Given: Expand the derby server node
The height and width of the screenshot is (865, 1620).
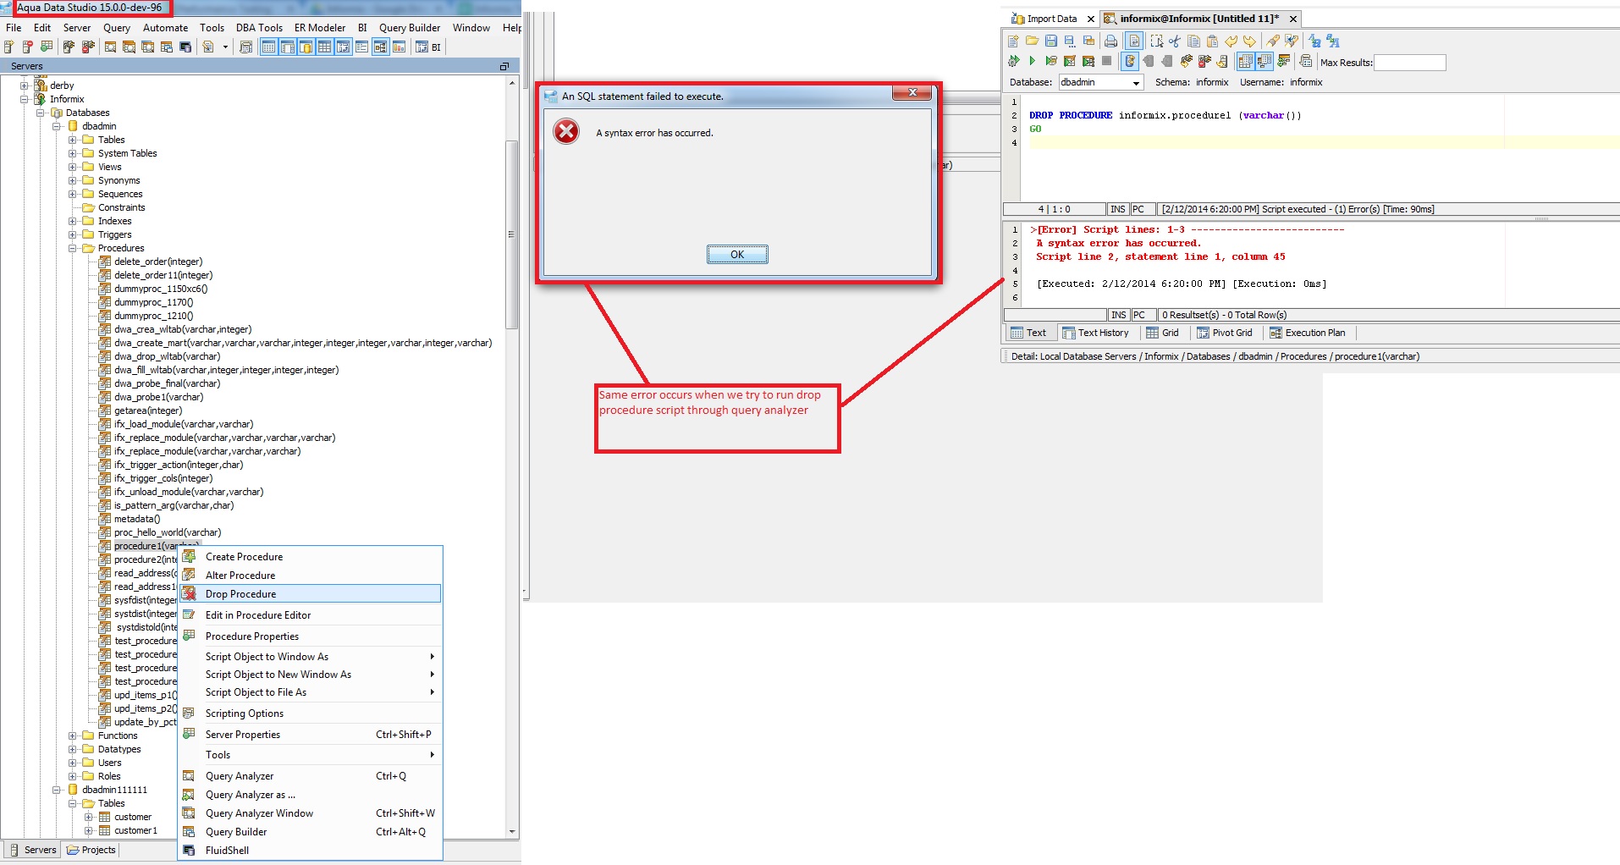Looking at the screenshot, I should 25,85.
